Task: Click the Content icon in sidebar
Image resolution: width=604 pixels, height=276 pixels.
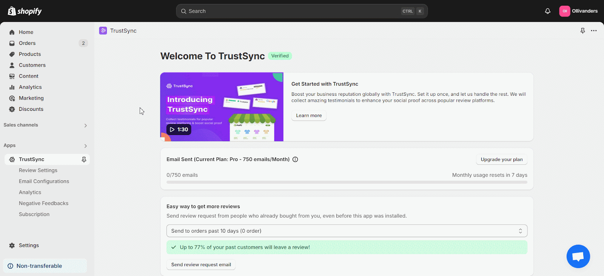Action: pyautogui.click(x=12, y=76)
